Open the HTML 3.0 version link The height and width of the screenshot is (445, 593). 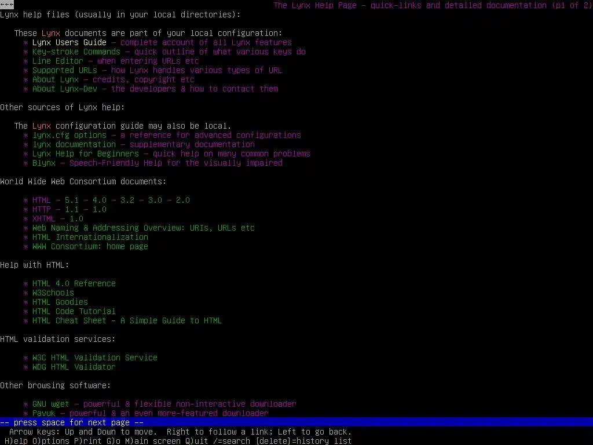(x=155, y=200)
